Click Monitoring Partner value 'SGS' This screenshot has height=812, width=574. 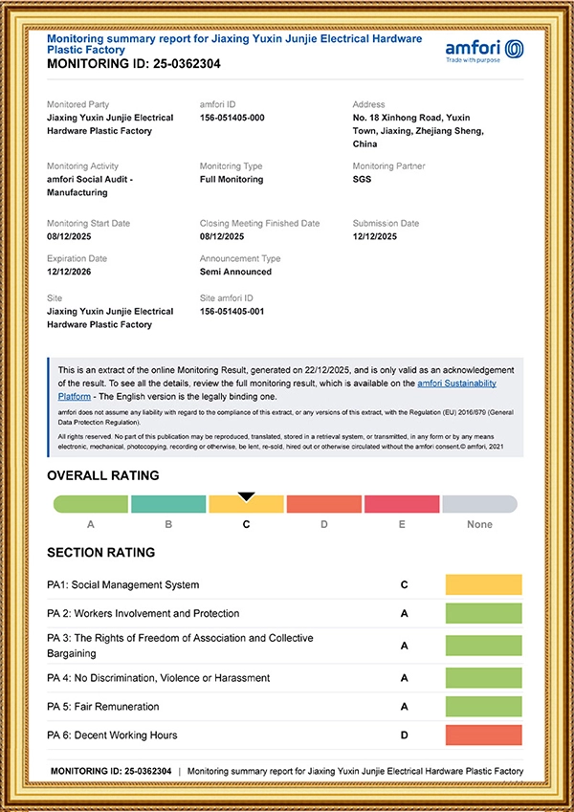(x=363, y=179)
